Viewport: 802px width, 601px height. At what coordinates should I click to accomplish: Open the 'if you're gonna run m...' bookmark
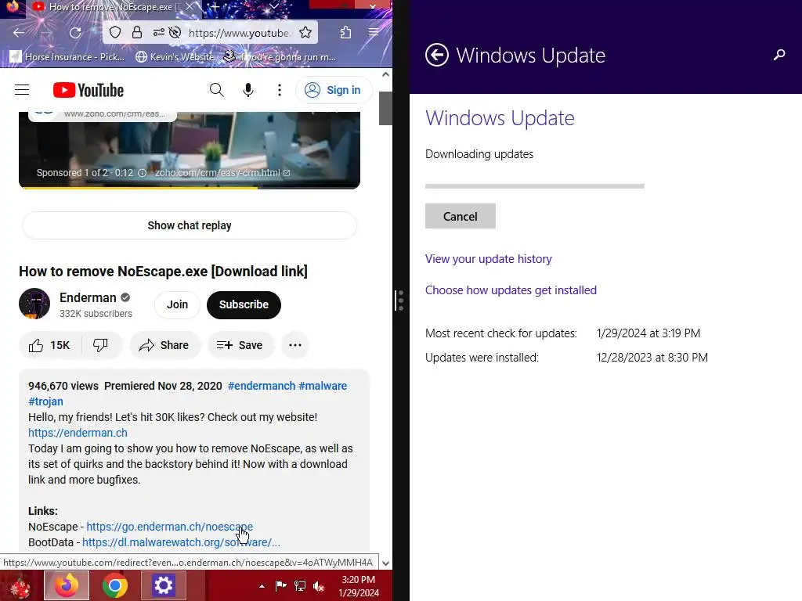click(280, 56)
